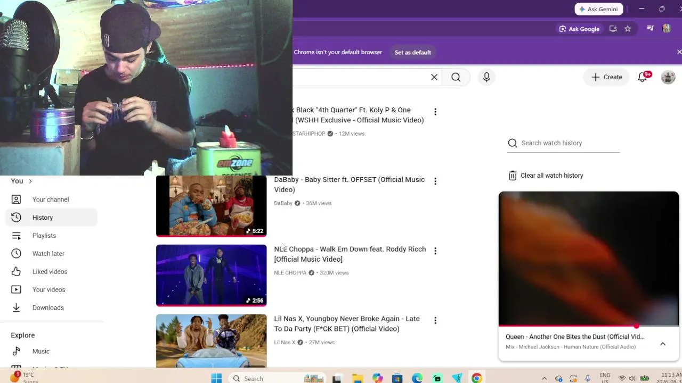This screenshot has height=383, width=682.
Task: Open the Lil Nas X video thumbnail
Action: tap(211, 341)
